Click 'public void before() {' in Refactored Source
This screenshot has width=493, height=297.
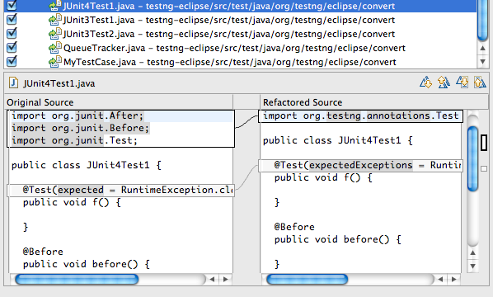click(x=338, y=239)
